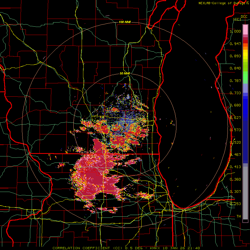Pick the pink top segment of color bar
Image resolution: width=250 pixels, height=250 pixels.
tap(245, 29)
